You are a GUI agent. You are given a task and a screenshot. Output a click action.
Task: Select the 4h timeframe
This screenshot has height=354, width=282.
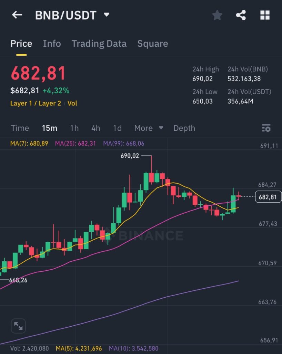(95, 128)
